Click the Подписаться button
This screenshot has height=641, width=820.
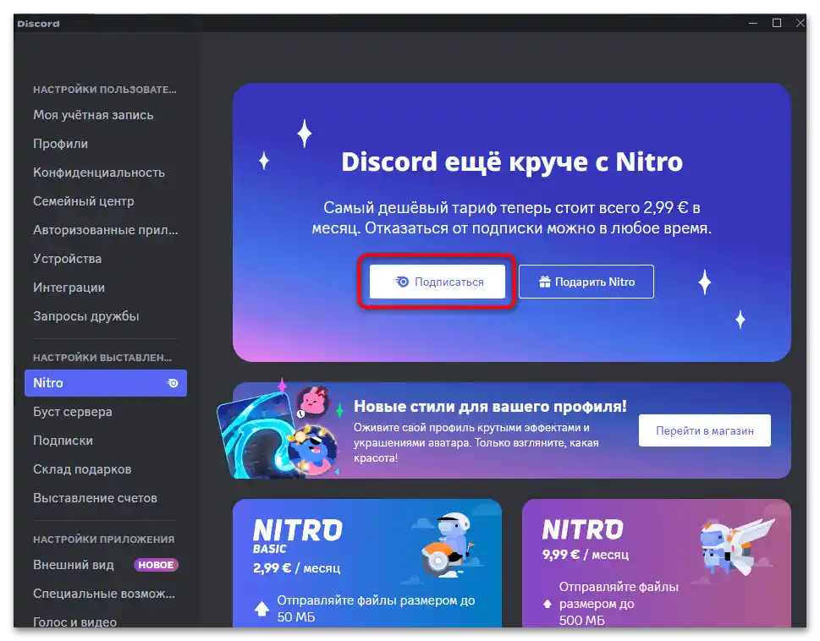coord(438,282)
